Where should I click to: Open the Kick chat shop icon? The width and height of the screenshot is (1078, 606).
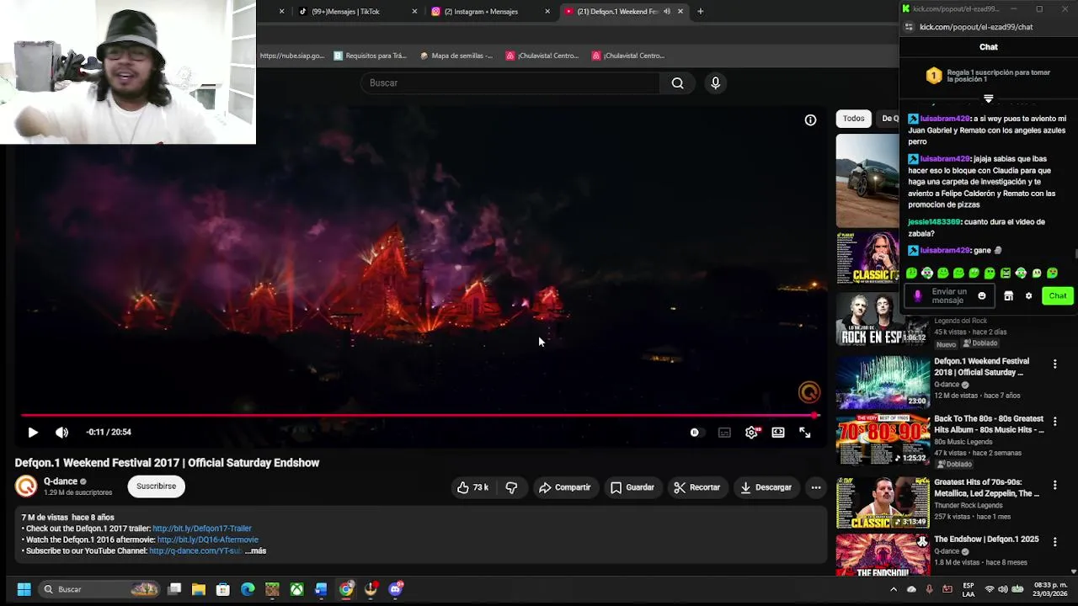1008,296
